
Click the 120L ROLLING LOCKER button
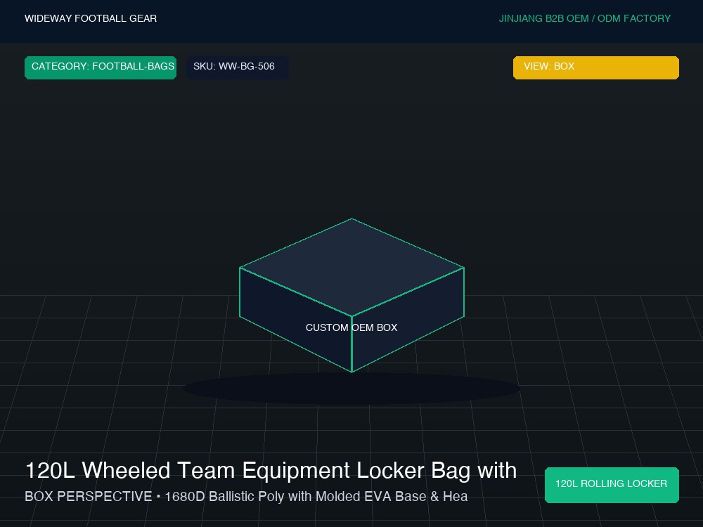pyautogui.click(x=612, y=485)
